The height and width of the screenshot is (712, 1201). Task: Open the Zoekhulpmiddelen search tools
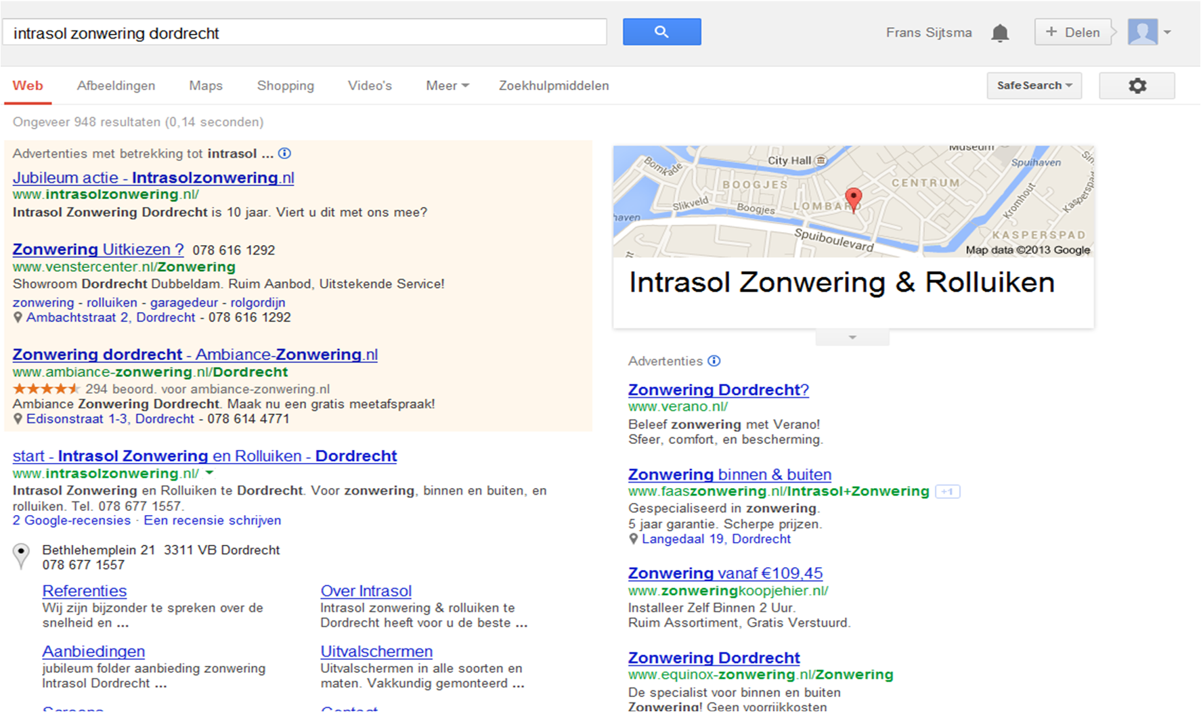point(554,86)
